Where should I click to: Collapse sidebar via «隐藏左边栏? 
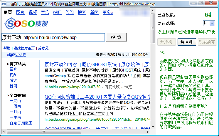16,55
